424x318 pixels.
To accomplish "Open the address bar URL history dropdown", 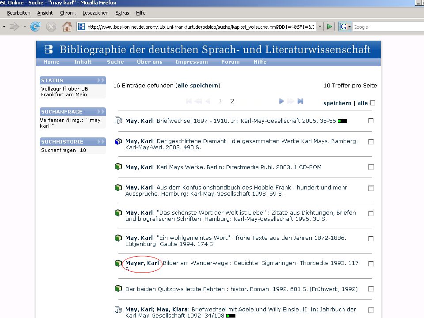I will point(320,27).
